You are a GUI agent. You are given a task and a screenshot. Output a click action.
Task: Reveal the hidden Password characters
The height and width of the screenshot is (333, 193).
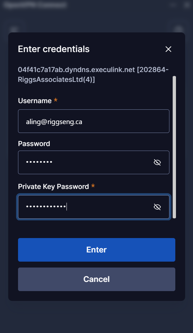click(157, 162)
